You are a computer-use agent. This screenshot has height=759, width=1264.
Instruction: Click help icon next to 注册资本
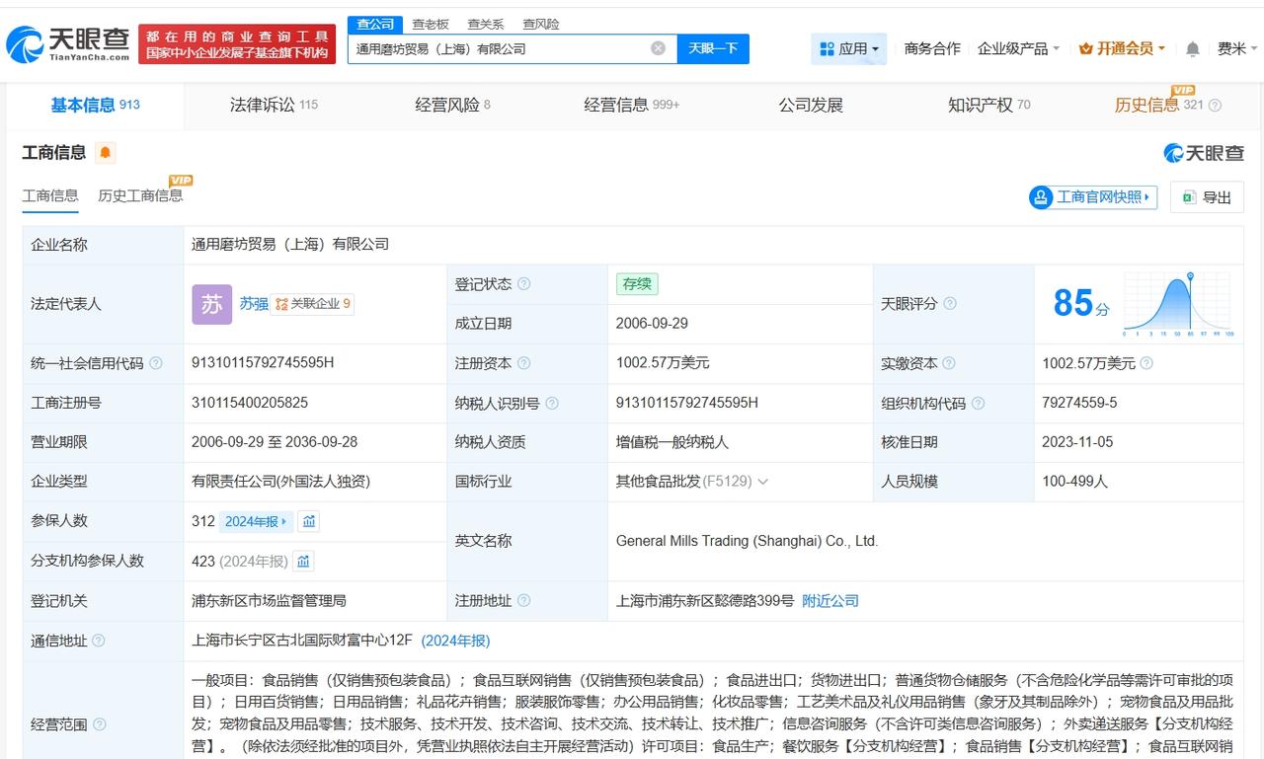[523, 363]
